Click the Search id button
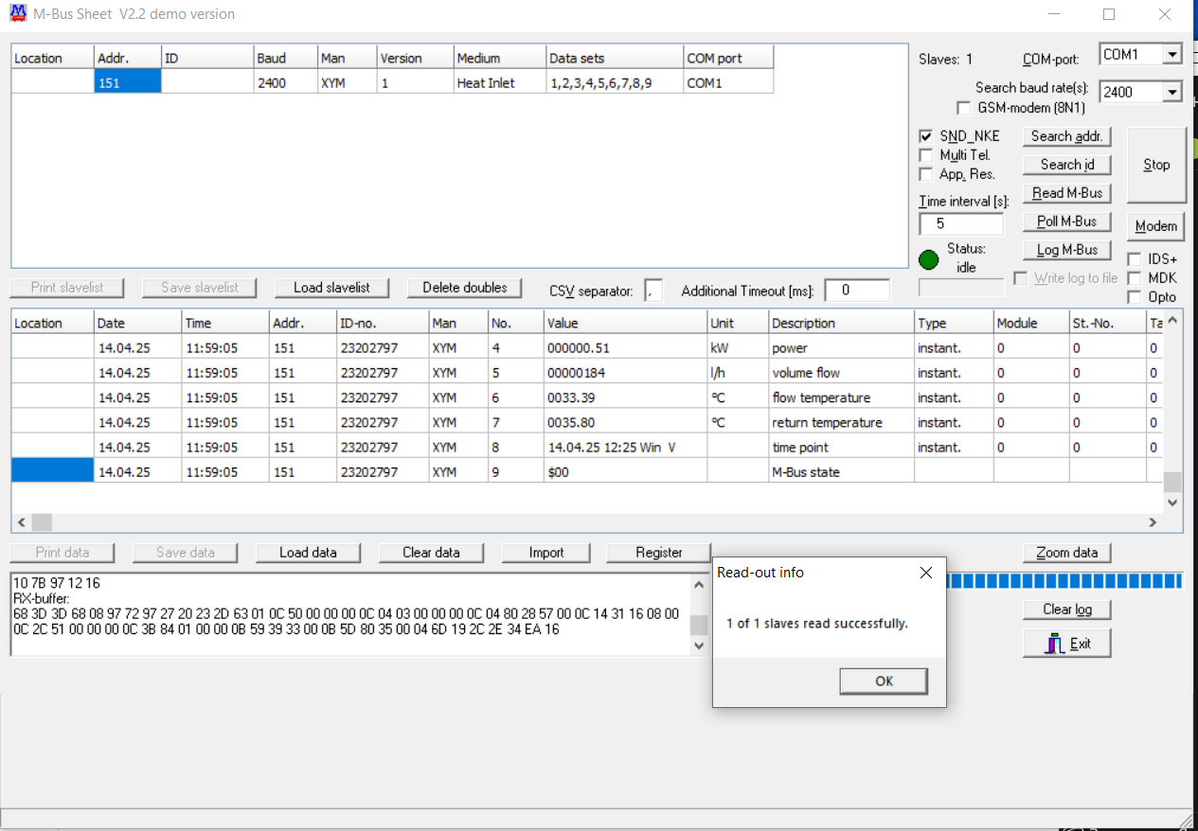 click(1067, 165)
